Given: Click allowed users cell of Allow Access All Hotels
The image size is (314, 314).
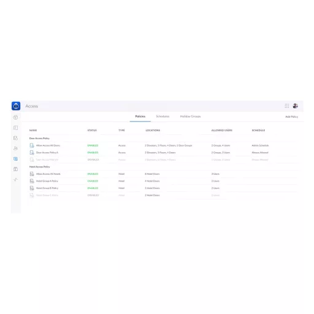Looking at the screenshot, I should click(215, 174).
